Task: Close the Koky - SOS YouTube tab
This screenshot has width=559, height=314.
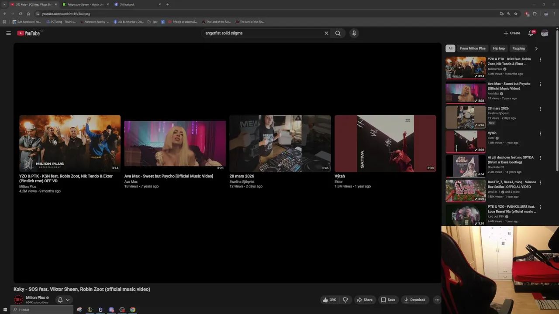Action: pos(55,4)
